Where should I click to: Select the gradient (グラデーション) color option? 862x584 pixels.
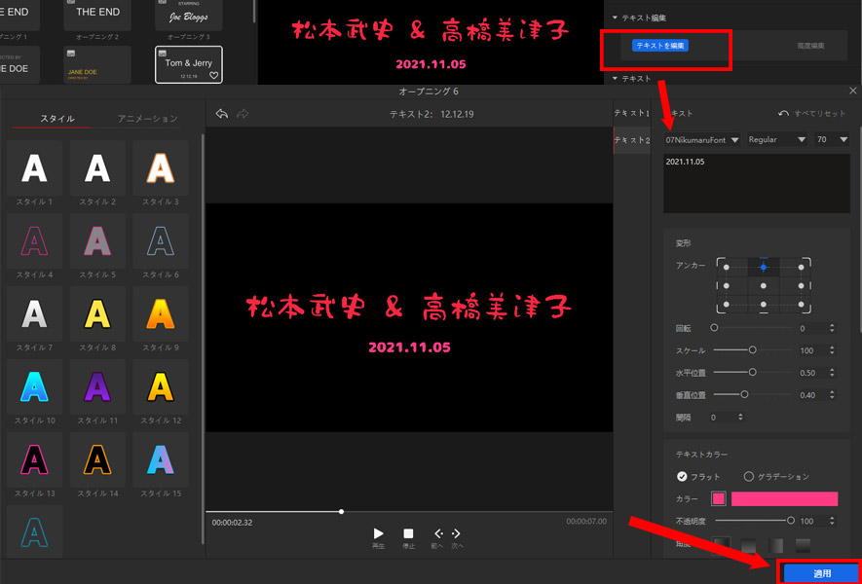[749, 477]
